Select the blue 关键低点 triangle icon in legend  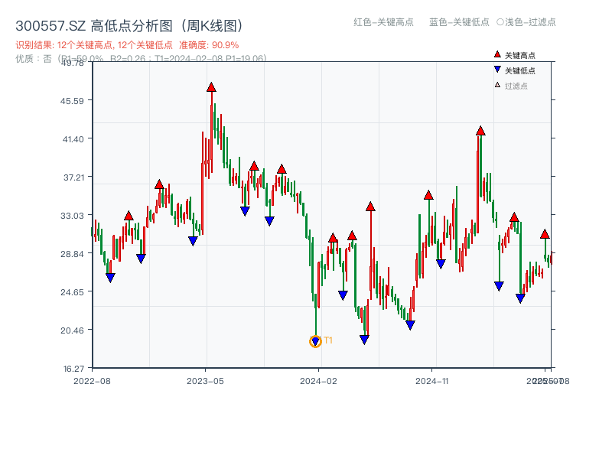point(496,67)
